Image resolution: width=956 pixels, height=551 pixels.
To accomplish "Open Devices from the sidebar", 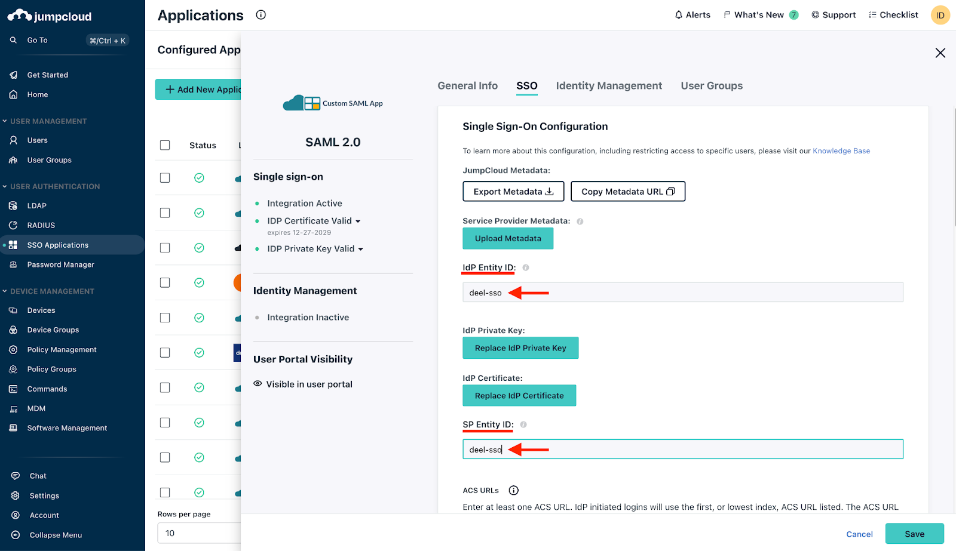I will point(41,310).
